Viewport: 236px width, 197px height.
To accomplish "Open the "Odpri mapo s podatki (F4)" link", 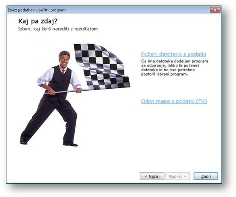I will pos(174,101).
